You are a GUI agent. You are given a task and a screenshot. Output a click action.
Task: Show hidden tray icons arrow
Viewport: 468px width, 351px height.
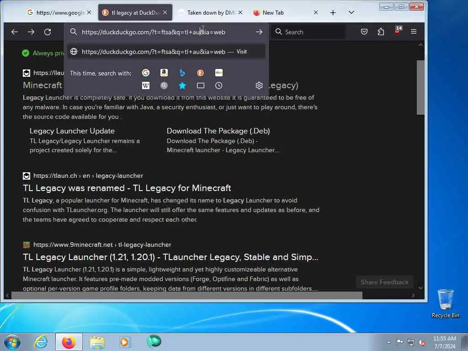coord(388,342)
